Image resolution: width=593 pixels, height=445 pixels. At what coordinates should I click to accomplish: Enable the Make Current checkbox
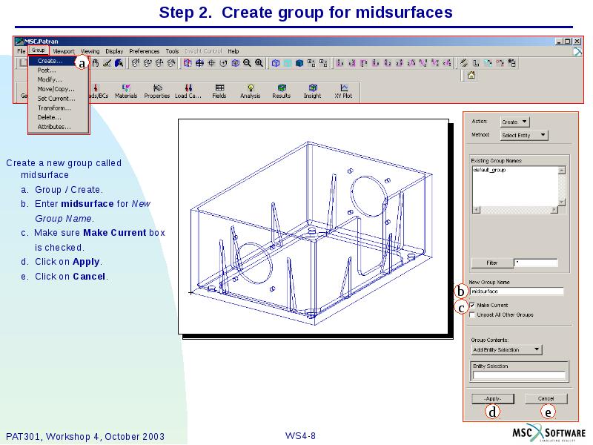coord(472,306)
